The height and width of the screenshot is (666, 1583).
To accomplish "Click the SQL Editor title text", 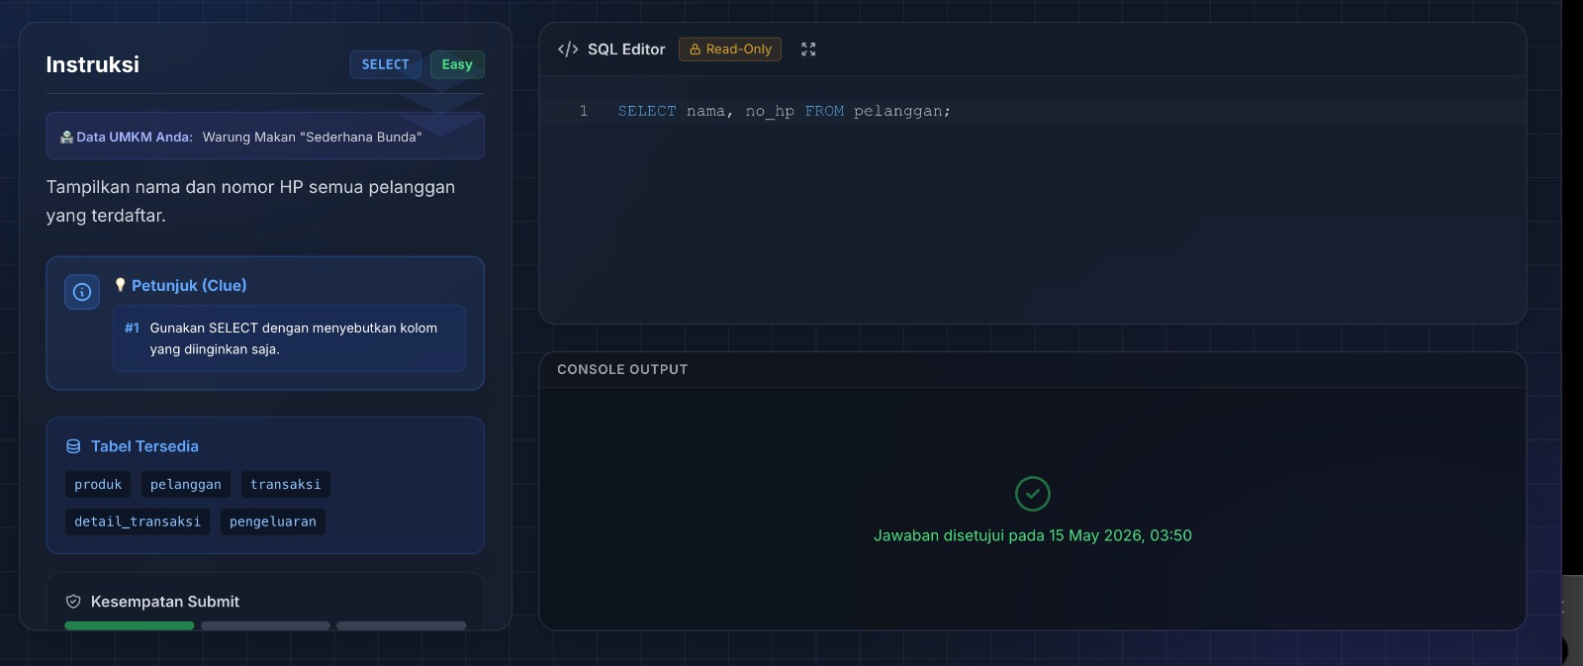I will pos(626,49).
